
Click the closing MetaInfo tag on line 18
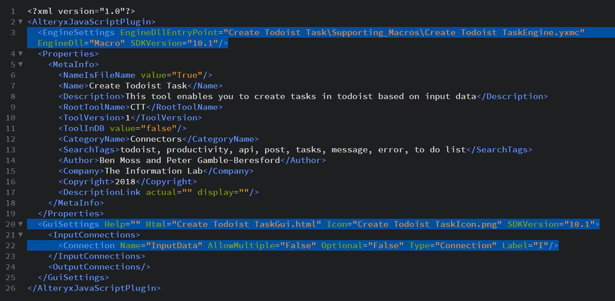[76, 203]
